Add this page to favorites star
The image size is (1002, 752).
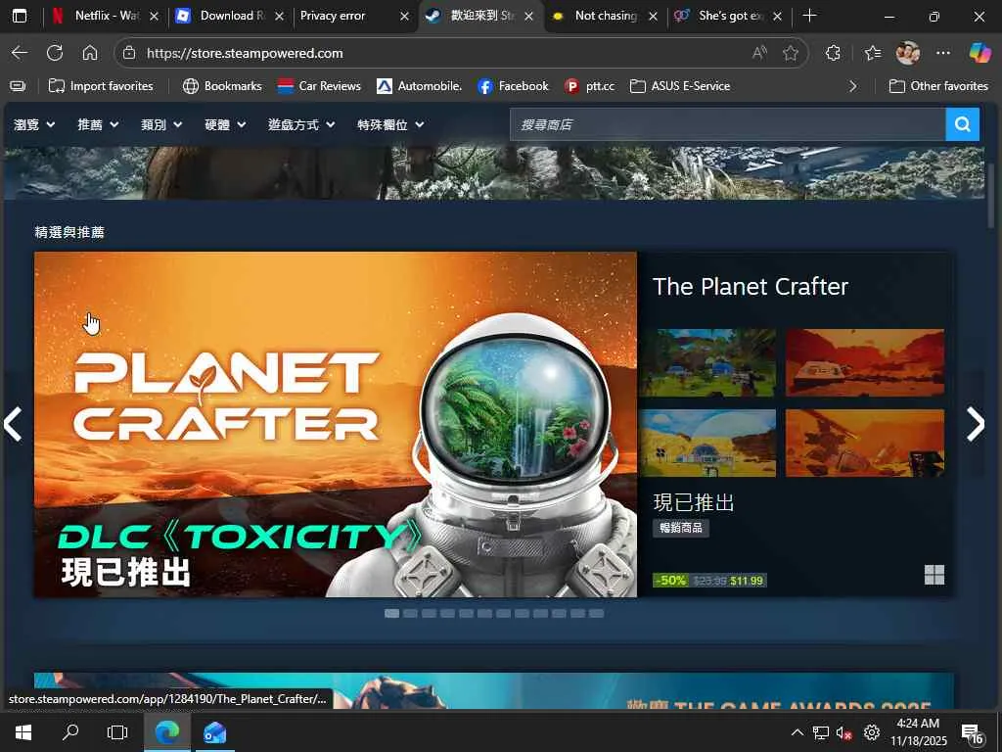pyautogui.click(x=791, y=53)
